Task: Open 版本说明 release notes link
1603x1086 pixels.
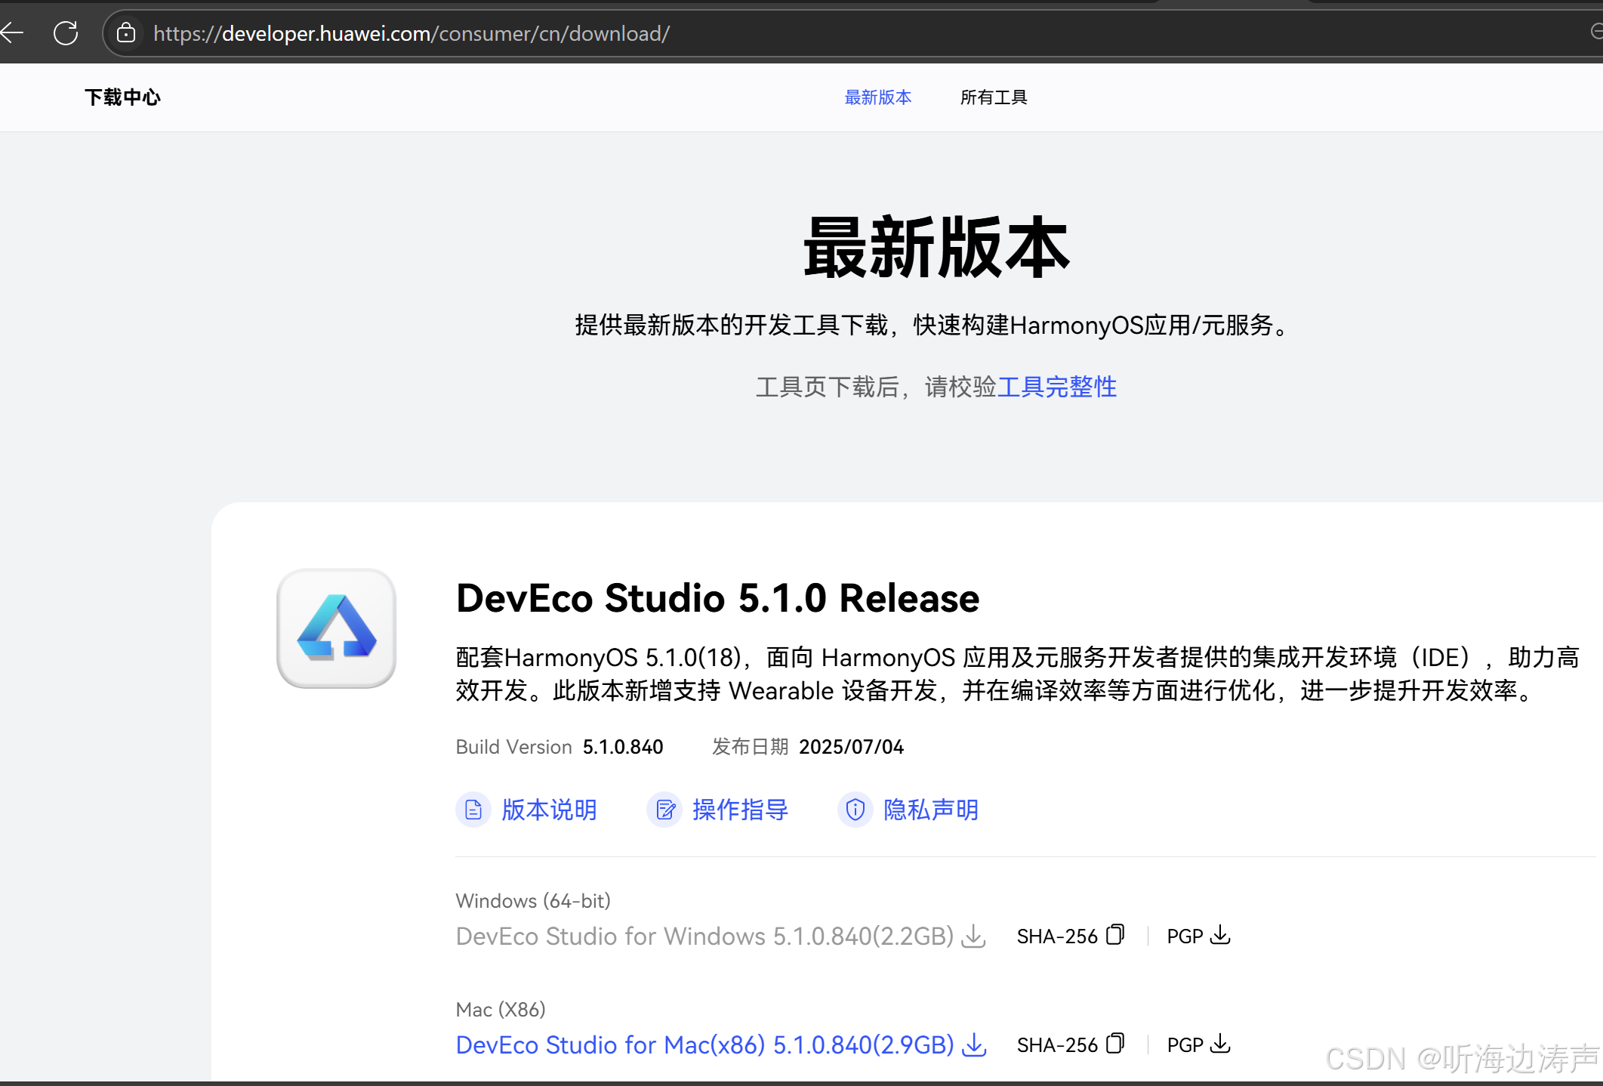Action: click(x=549, y=810)
